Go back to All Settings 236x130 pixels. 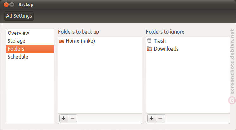(x=19, y=16)
